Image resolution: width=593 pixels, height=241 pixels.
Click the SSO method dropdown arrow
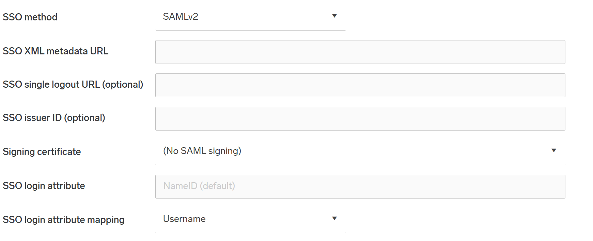point(334,16)
